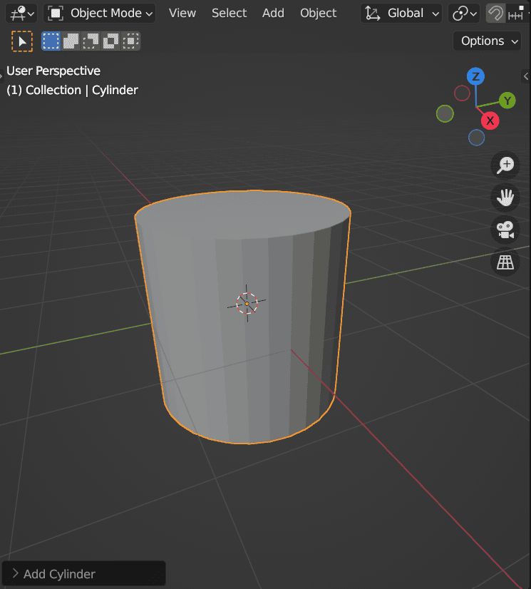Choose intersect selection mode

point(130,41)
